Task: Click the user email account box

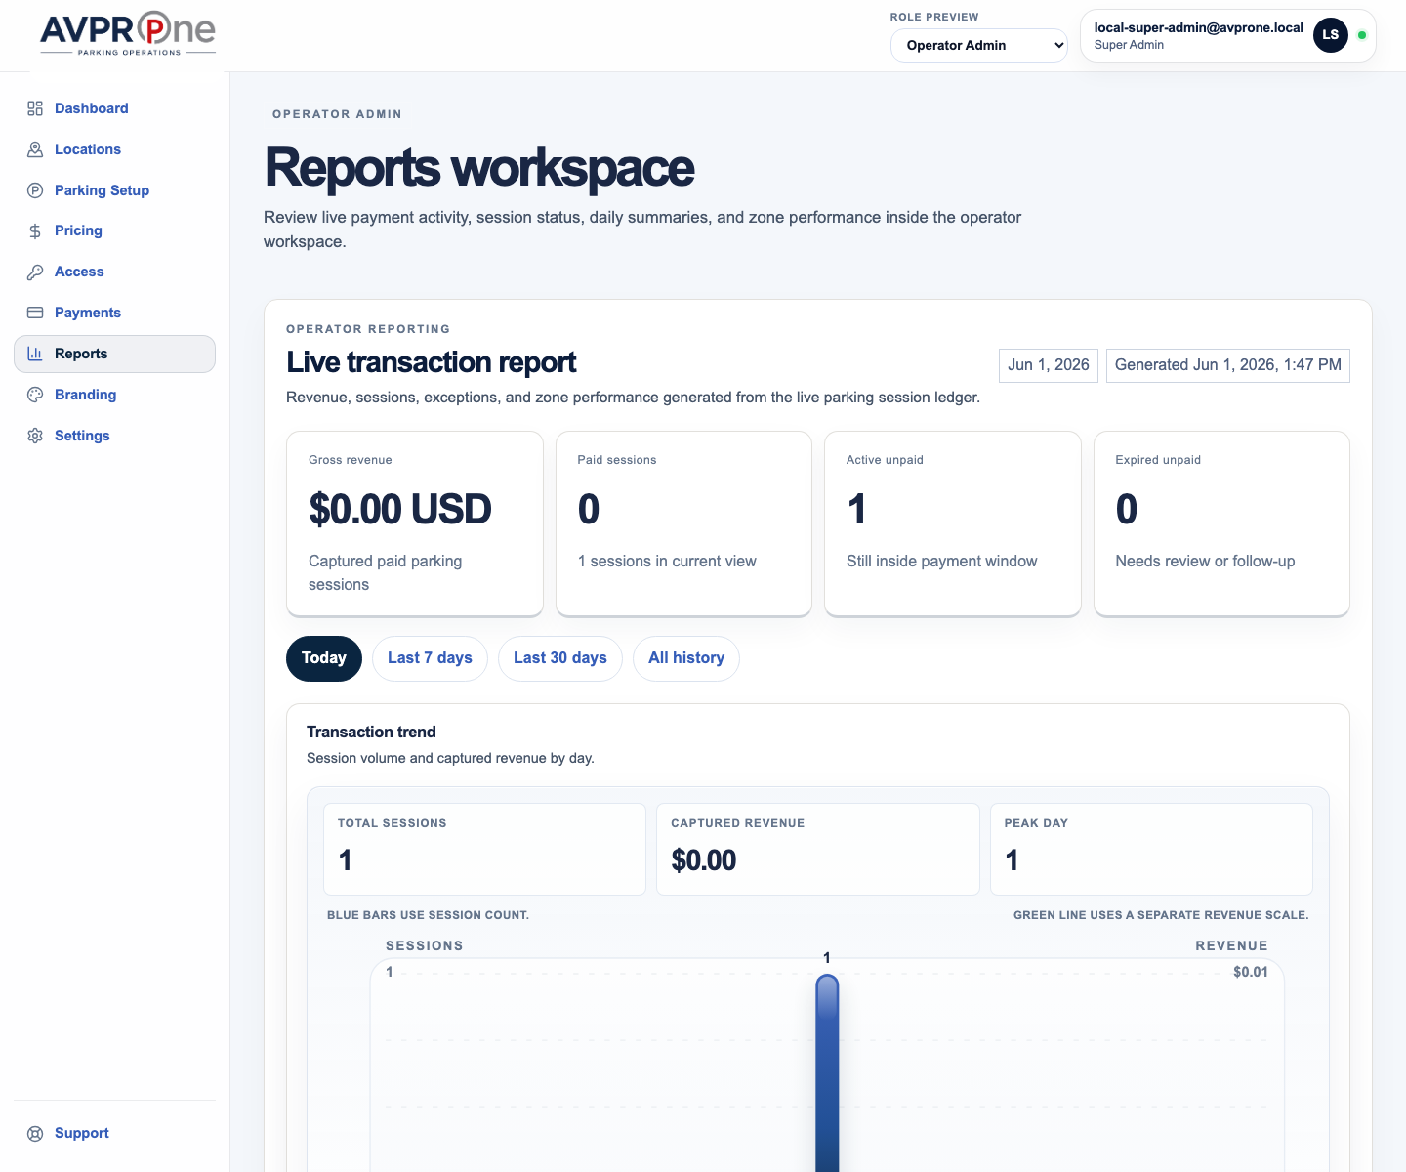Action: tap(1228, 35)
